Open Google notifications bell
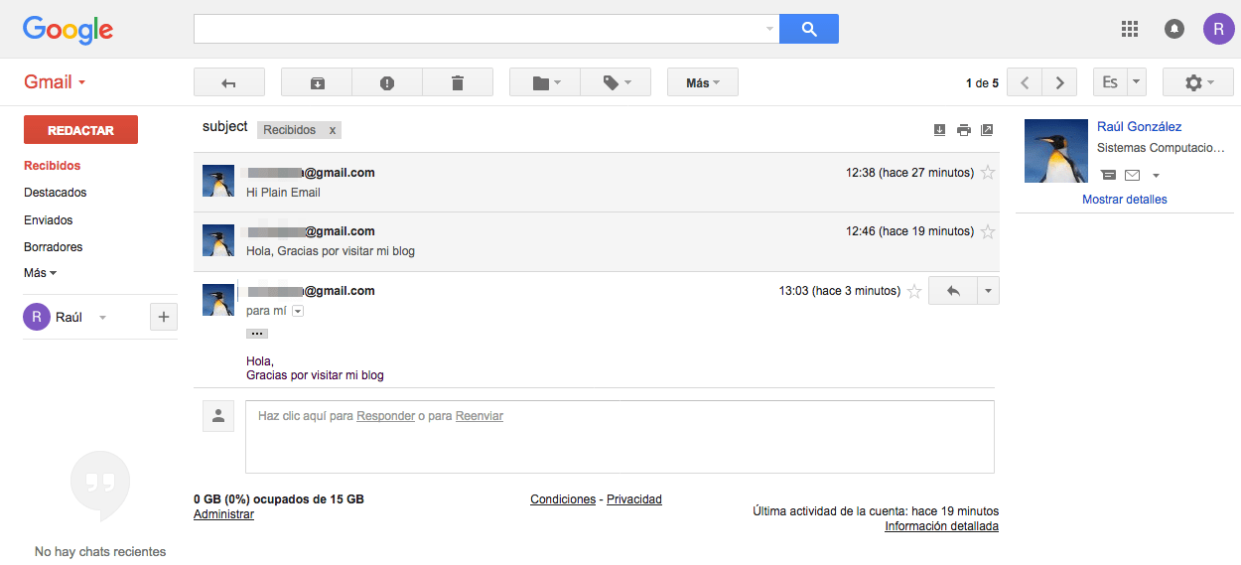 [x=1174, y=29]
